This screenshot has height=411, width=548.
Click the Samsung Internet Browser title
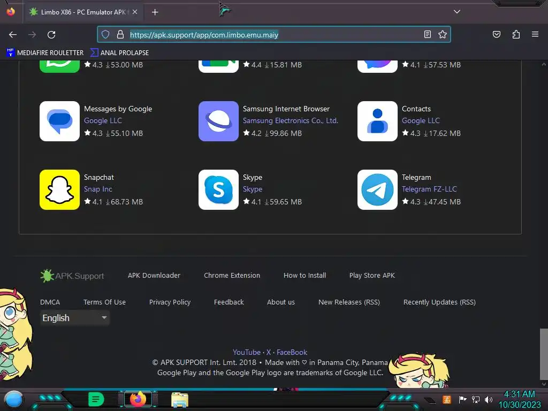[286, 109]
